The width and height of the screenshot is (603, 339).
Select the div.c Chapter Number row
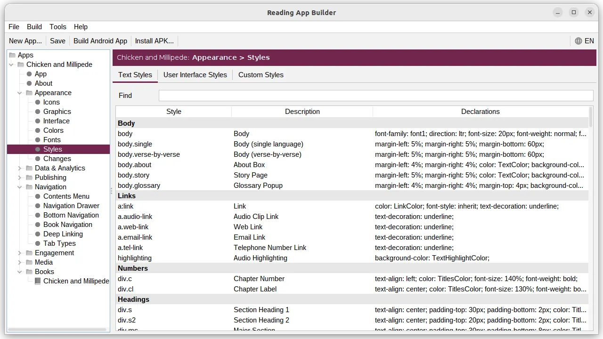pyautogui.click(x=352, y=279)
